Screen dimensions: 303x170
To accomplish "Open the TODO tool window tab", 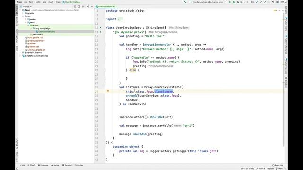I will pyautogui.click(x=31, y=165).
